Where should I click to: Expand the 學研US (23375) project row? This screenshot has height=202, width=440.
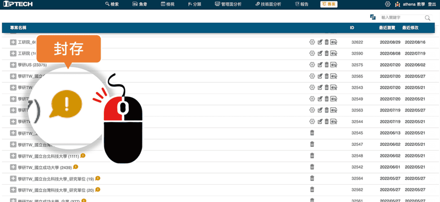click(x=13, y=65)
